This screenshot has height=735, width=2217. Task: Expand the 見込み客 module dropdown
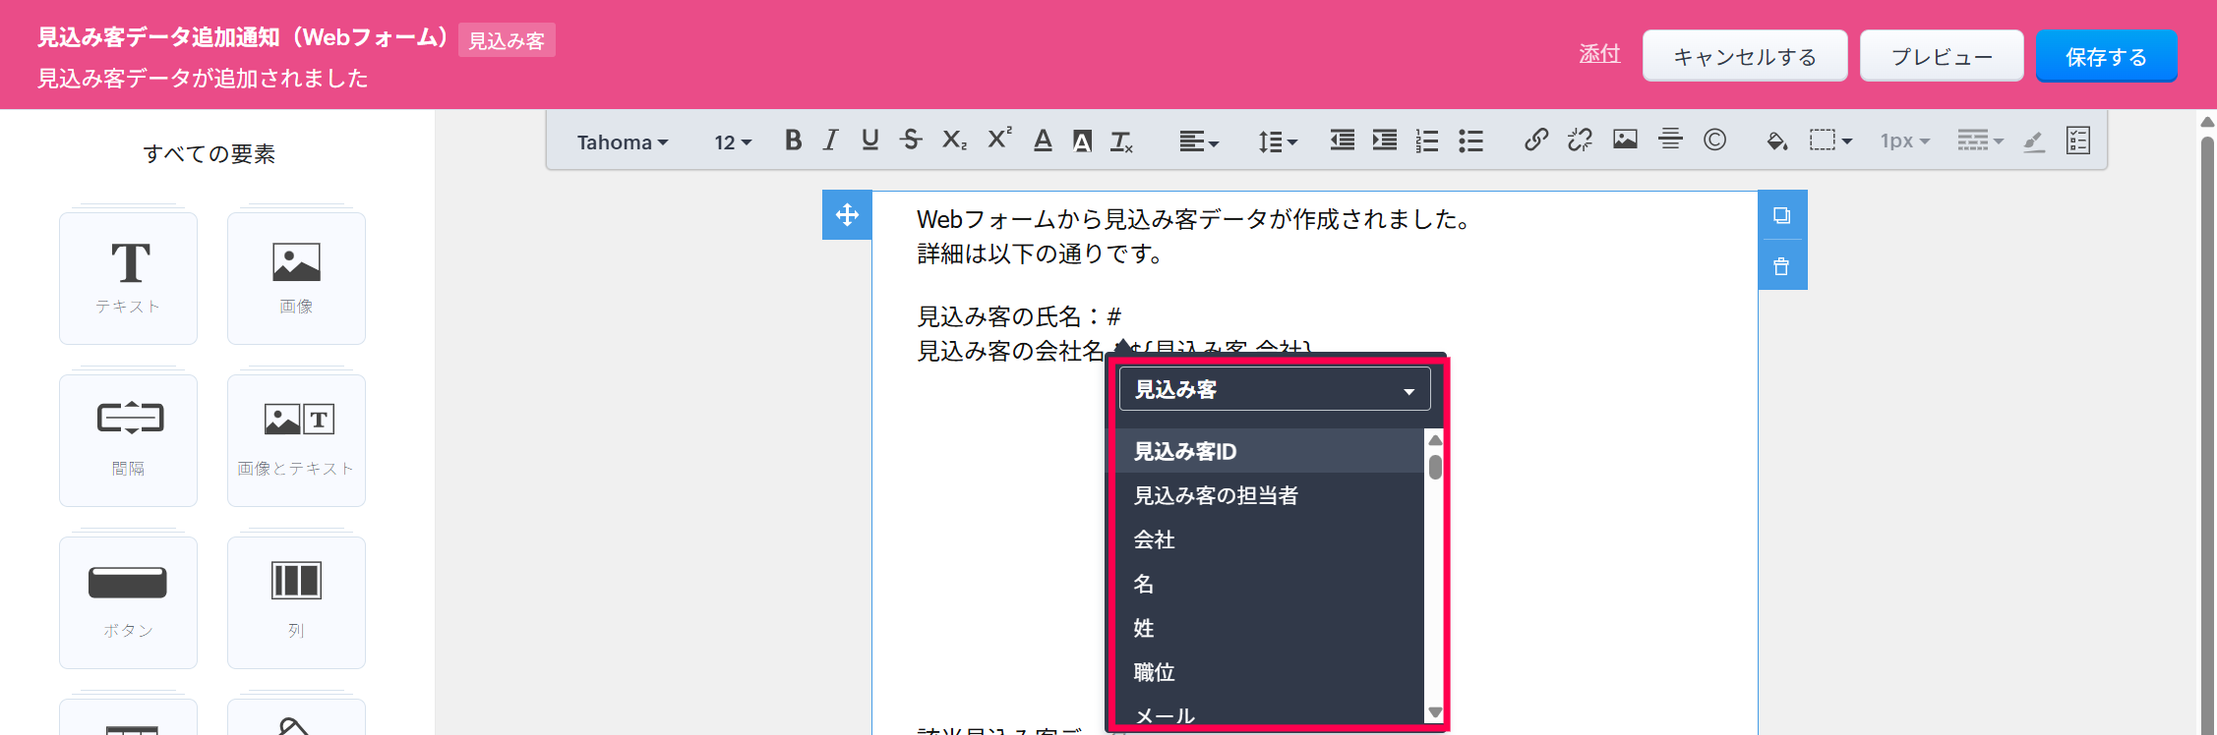pyautogui.click(x=1274, y=390)
